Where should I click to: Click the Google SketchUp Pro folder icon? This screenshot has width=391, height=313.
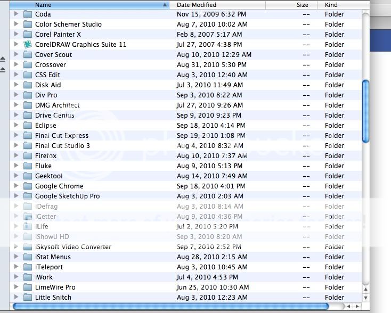pos(28,196)
